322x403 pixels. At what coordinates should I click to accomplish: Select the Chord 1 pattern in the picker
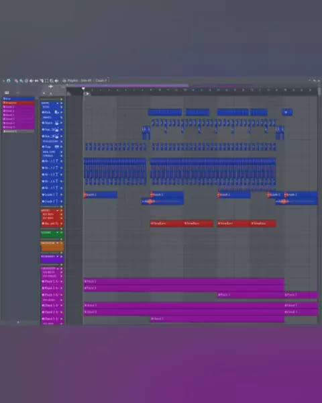[19, 119]
